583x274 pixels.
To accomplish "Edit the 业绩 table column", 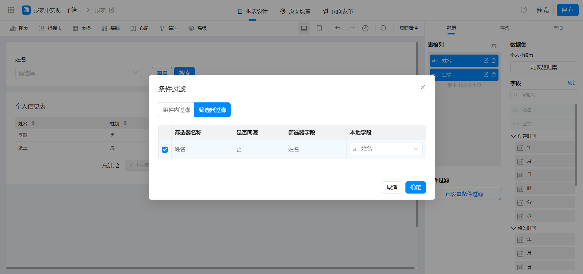I will [x=486, y=75].
